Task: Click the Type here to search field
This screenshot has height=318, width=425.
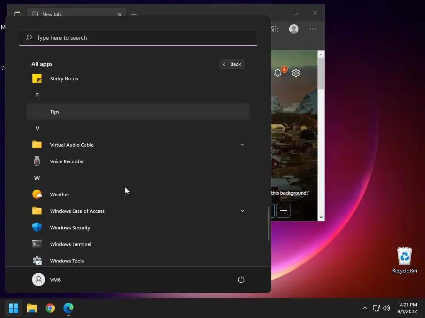Action: (x=138, y=38)
